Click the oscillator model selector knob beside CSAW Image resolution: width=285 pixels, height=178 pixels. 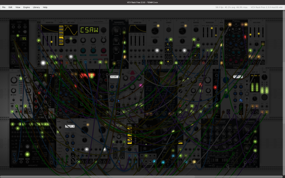104,30
